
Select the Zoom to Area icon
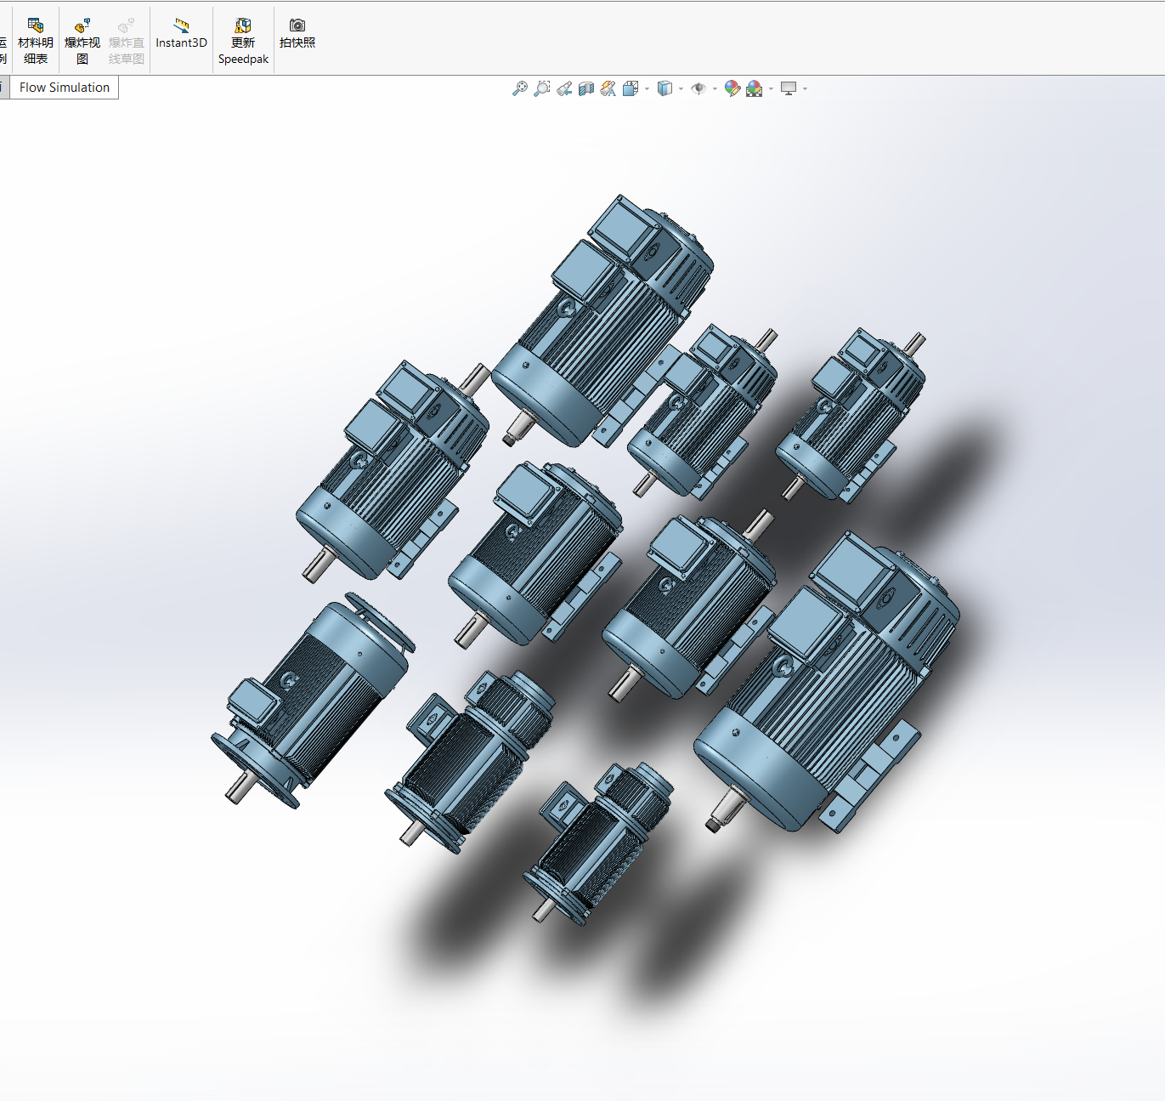(542, 88)
